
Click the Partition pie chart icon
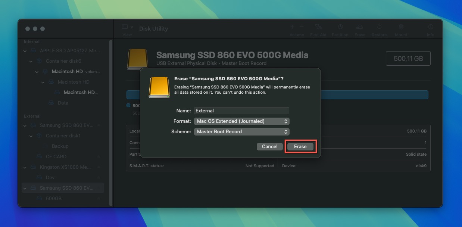point(340,27)
